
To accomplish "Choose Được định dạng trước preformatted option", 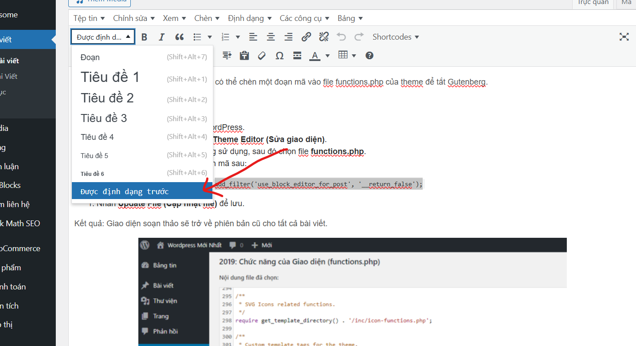I will pos(142,191).
